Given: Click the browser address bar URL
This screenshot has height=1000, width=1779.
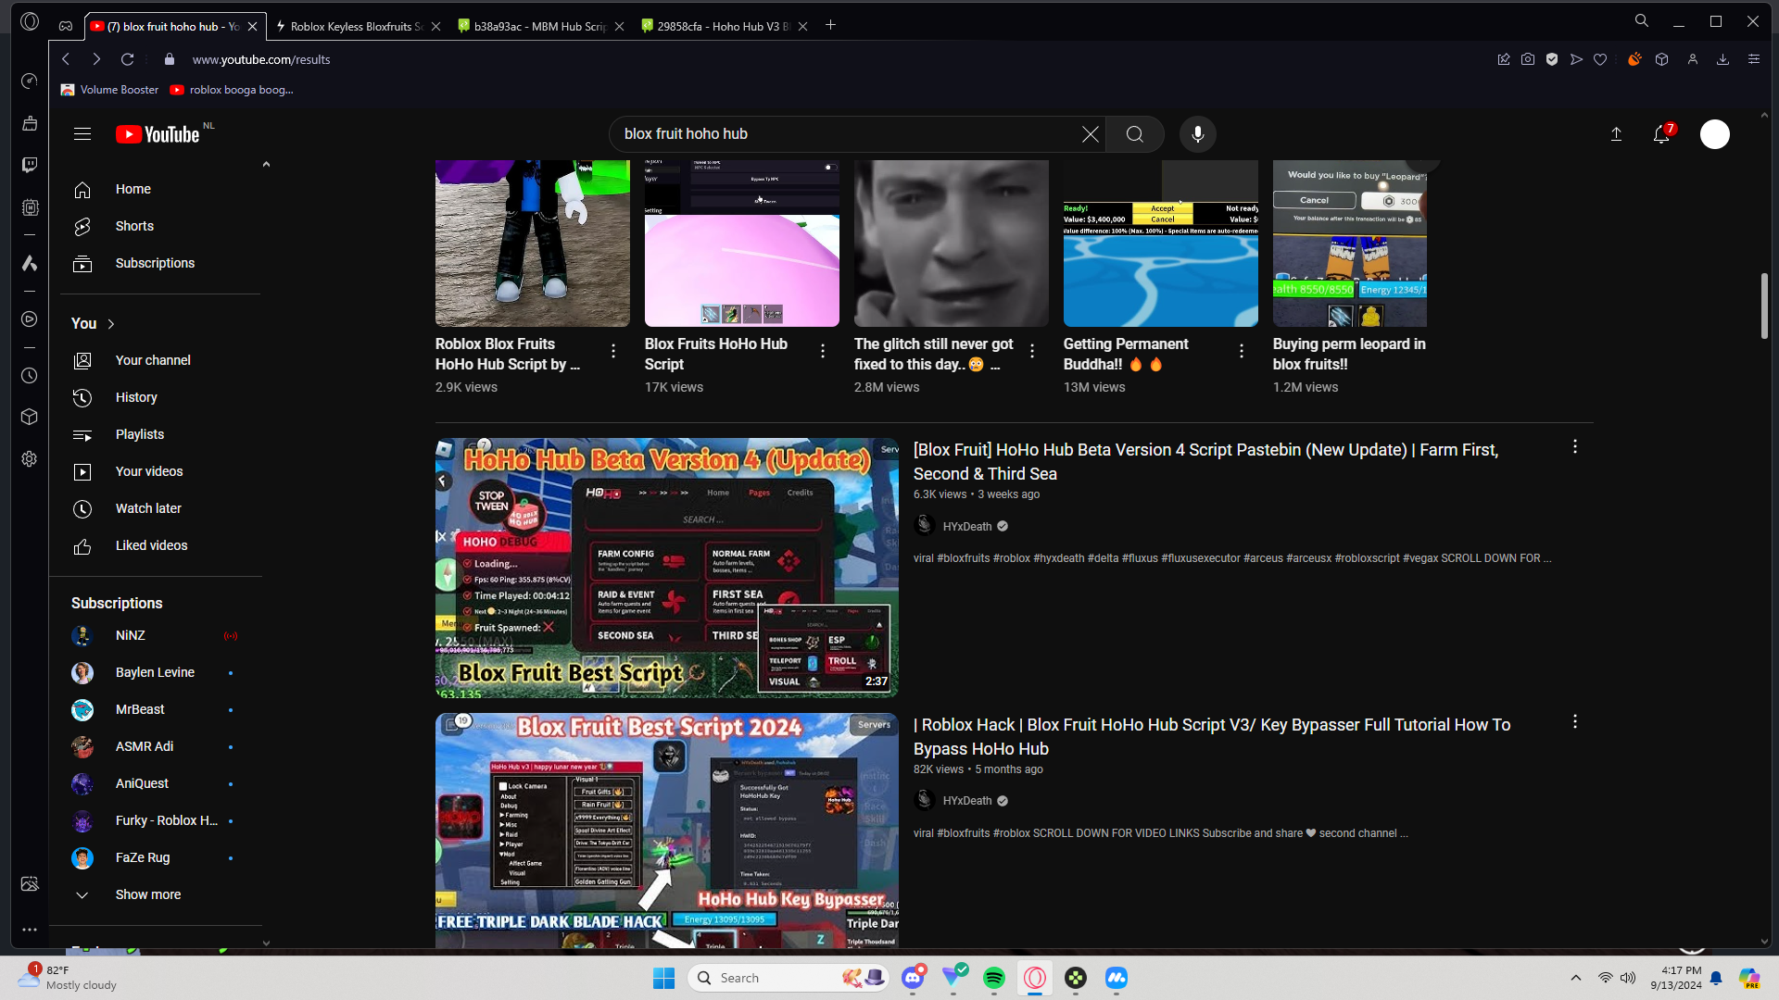Looking at the screenshot, I should click(261, 59).
